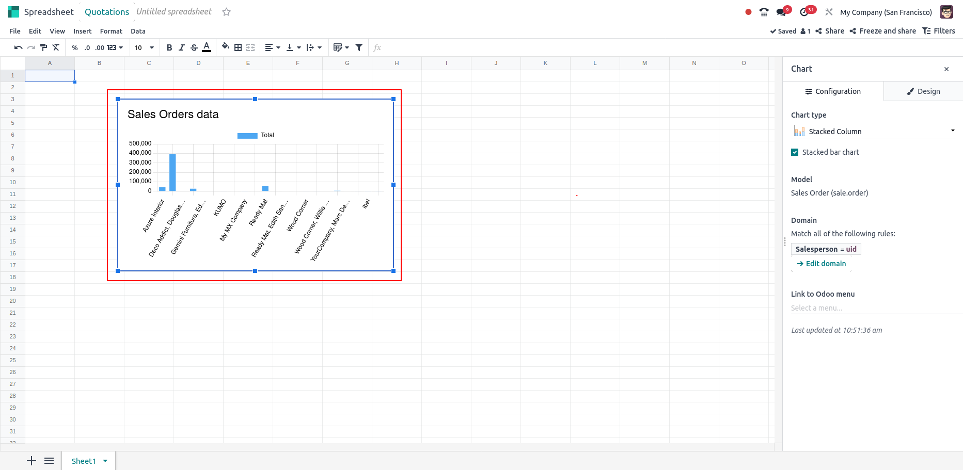Switch to the Design tab
The height and width of the screenshot is (470, 963).
click(923, 91)
